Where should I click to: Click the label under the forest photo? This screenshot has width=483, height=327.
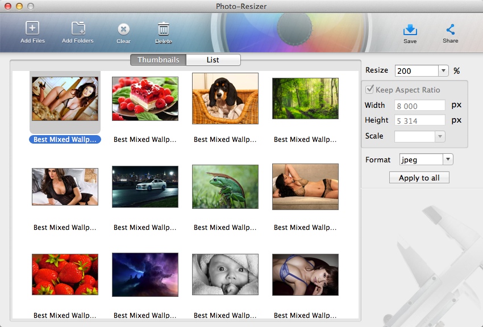pyautogui.click(x=305, y=139)
